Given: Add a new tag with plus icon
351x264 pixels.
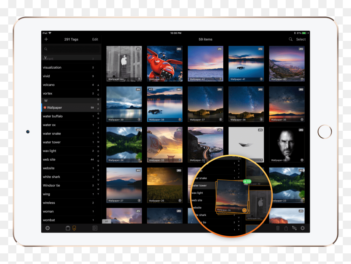Looking at the screenshot, I should [46, 39].
